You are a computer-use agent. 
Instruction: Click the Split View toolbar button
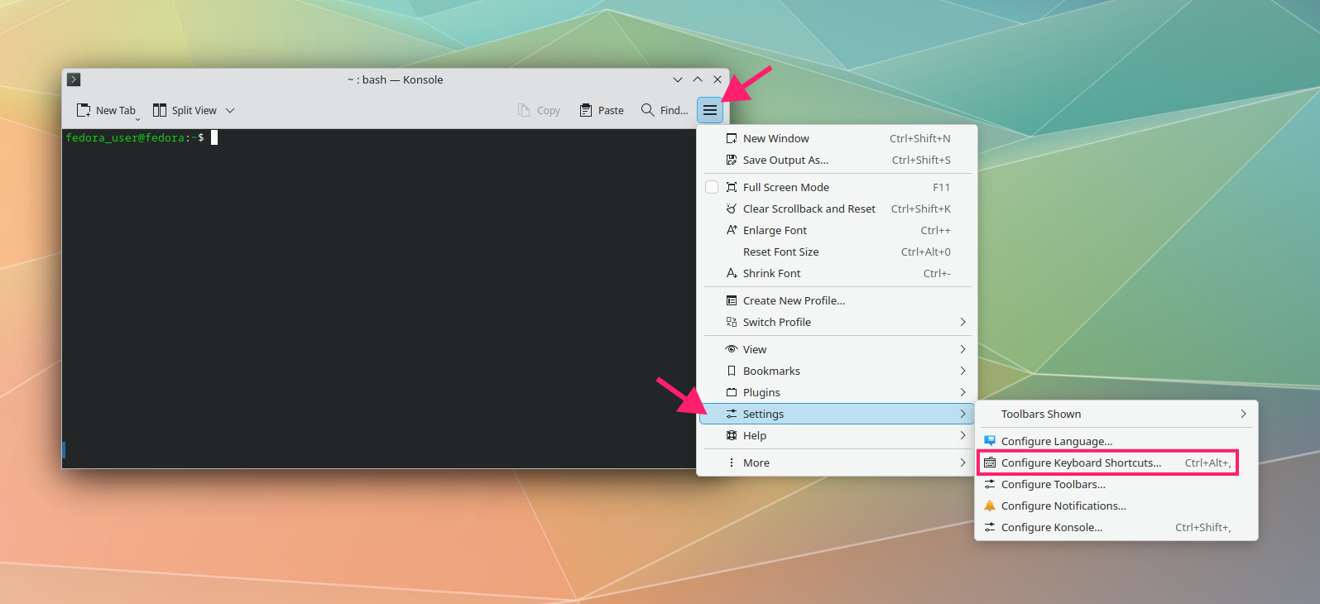[185, 110]
